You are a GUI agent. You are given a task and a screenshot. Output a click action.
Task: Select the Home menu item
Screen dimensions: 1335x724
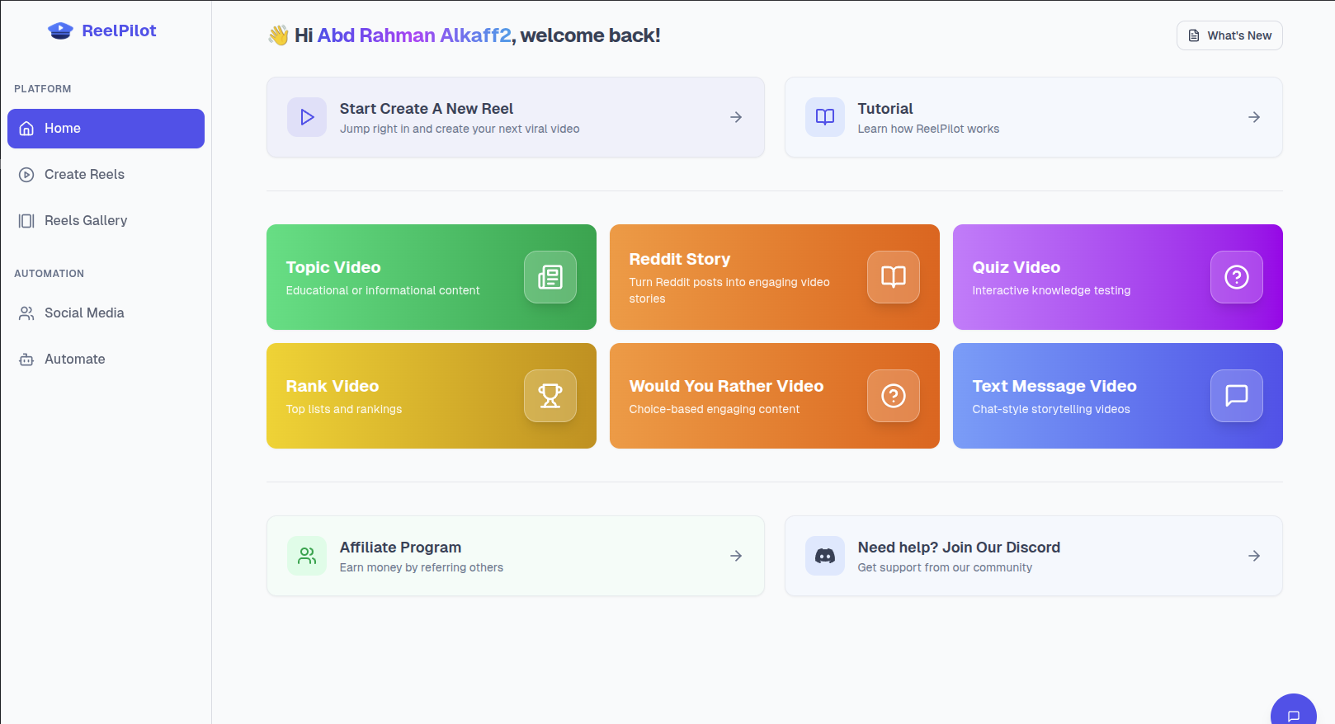(106, 129)
